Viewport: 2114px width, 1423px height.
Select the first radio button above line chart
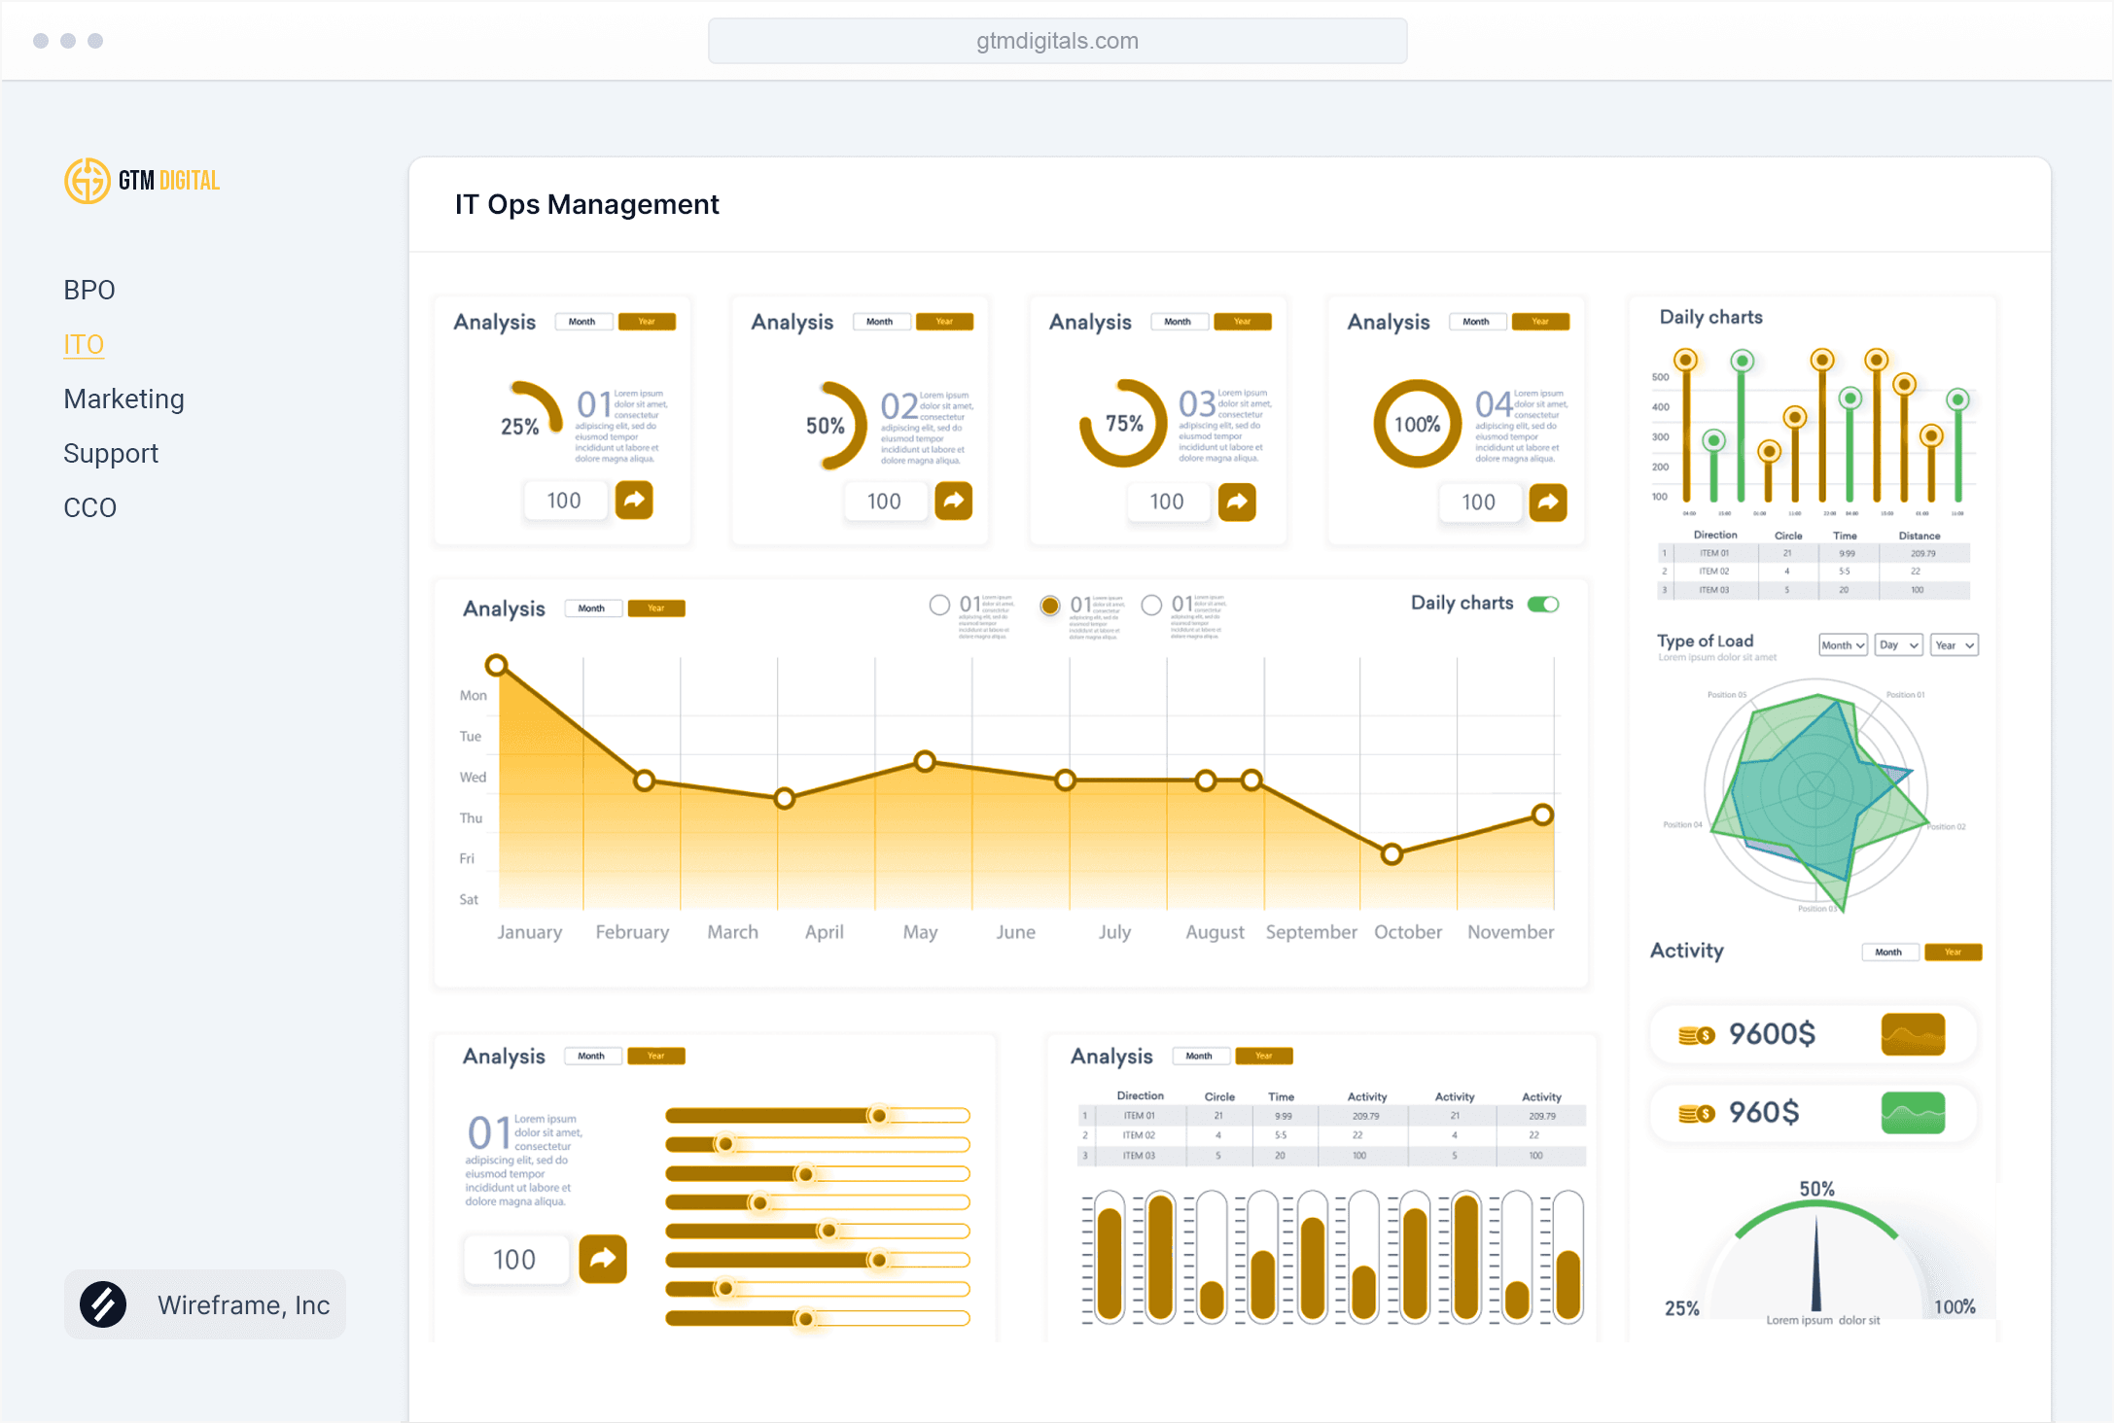(x=939, y=605)
